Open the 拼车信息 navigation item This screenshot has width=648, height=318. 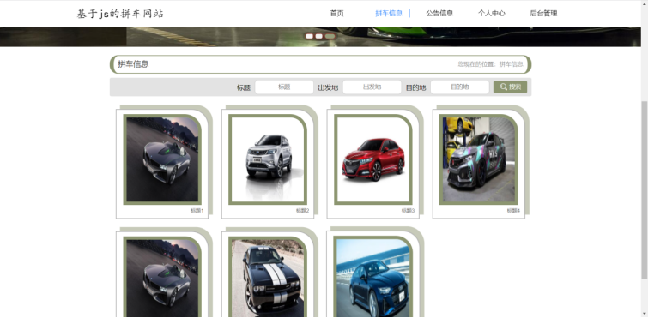tap(389, 13)
